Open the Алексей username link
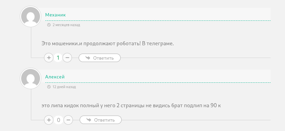285x131 pixels. click(55, 77)
